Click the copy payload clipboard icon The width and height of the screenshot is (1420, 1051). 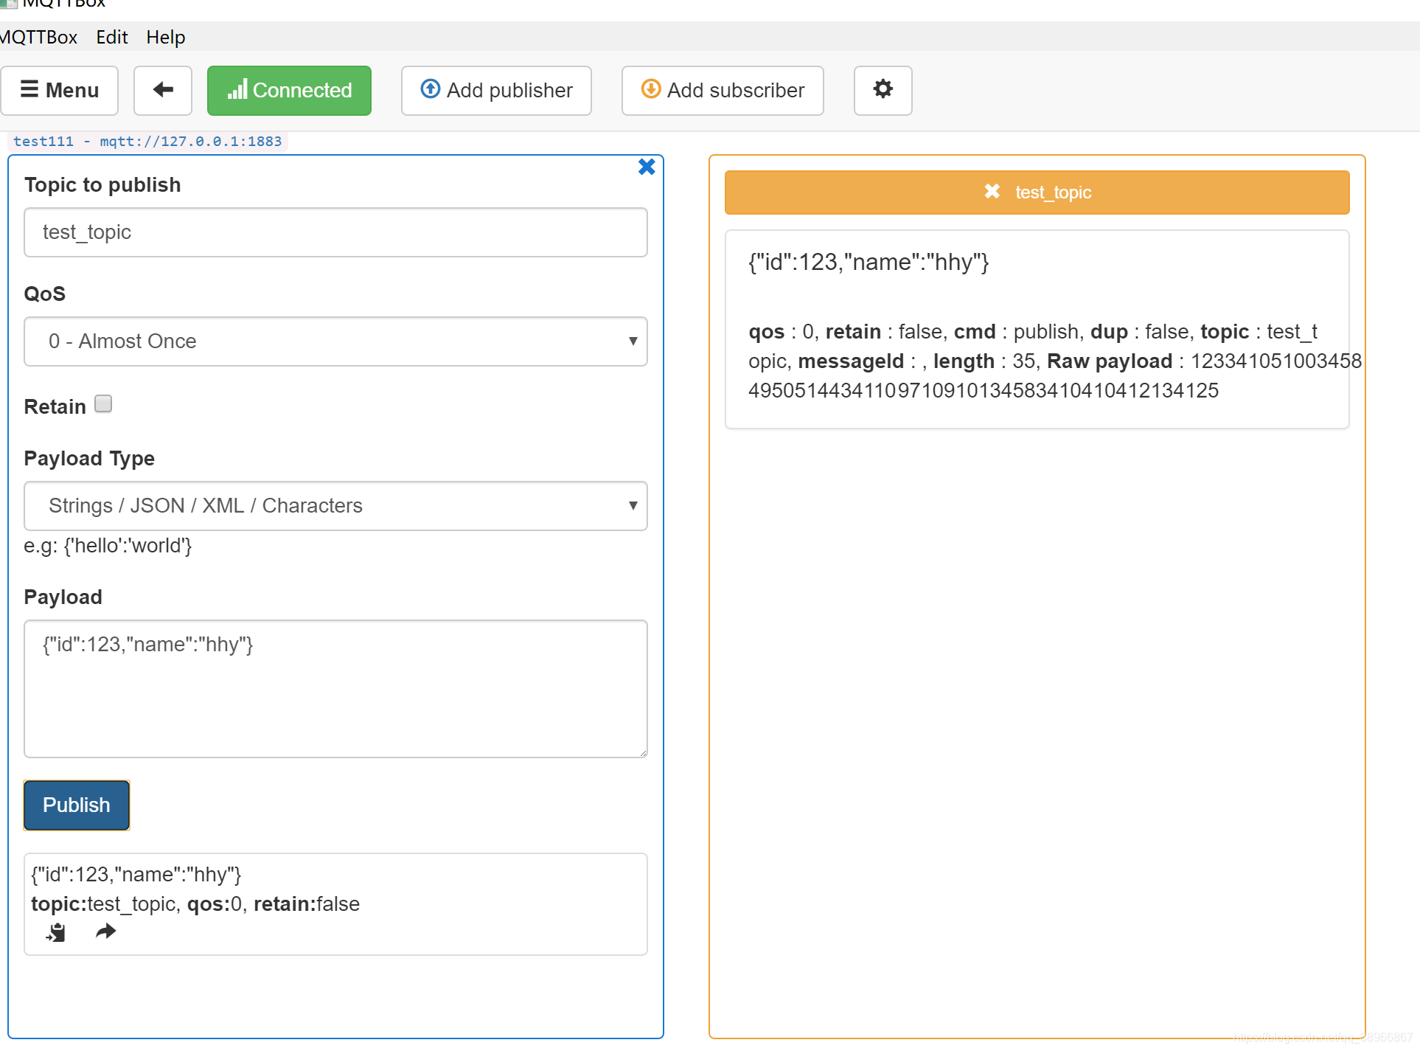pyautogui.click(x=56, y=933)
